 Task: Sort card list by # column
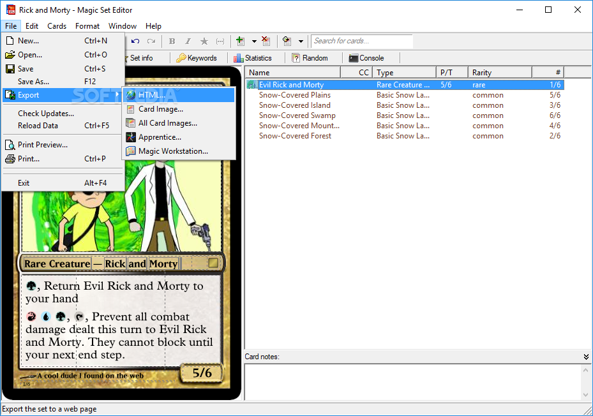pyautogui.click(x=548, y=72)
